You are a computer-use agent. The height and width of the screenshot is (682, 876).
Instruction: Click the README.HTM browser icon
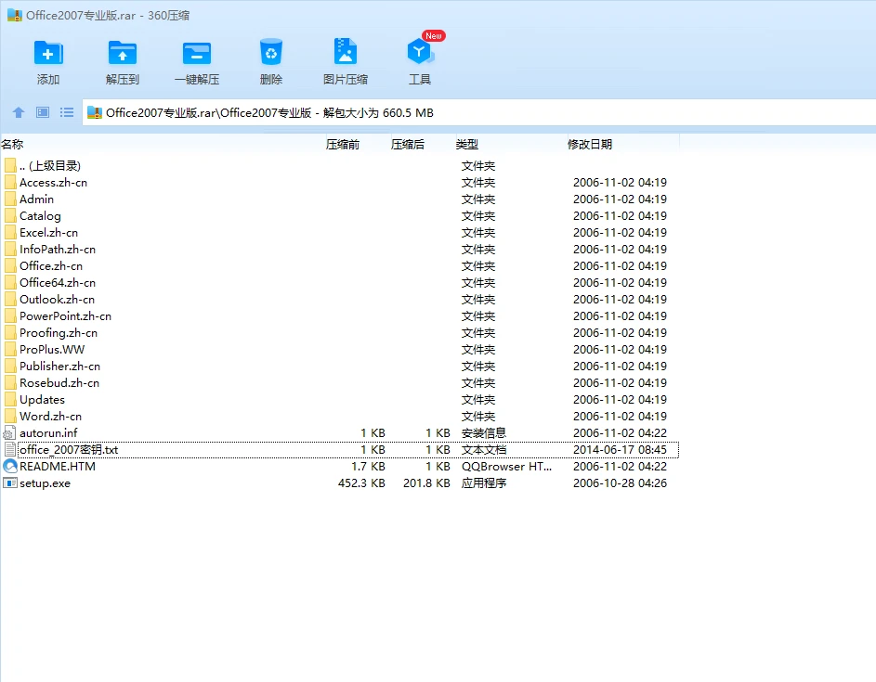pyautogui.click(x=10, y=467)
